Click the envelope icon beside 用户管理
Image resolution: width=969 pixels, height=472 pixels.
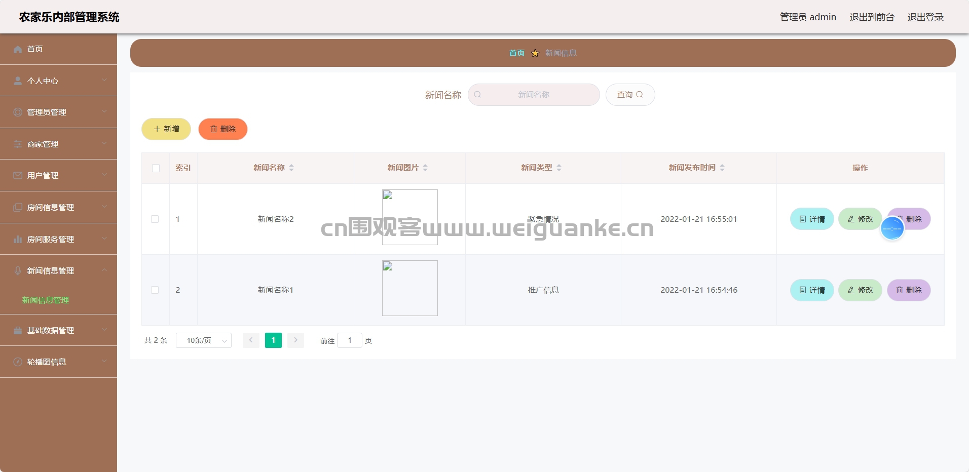(18, 176)
